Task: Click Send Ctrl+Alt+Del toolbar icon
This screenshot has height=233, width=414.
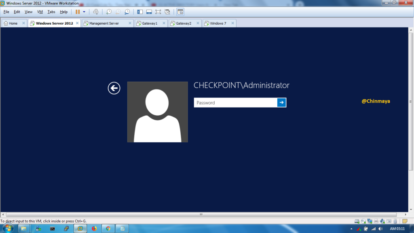Action: coord(96,12)
